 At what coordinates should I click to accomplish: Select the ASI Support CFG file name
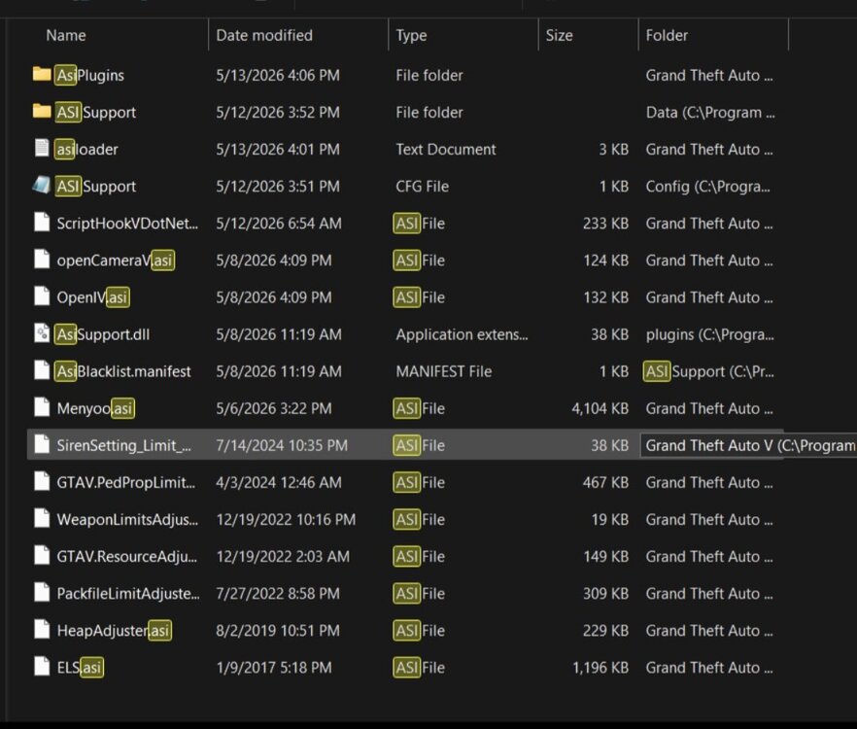point(96,187)
